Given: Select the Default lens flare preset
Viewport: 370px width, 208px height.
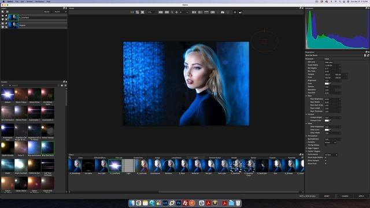Looking at the screenshot, I should pyautogui.click(x=8, y=95).
